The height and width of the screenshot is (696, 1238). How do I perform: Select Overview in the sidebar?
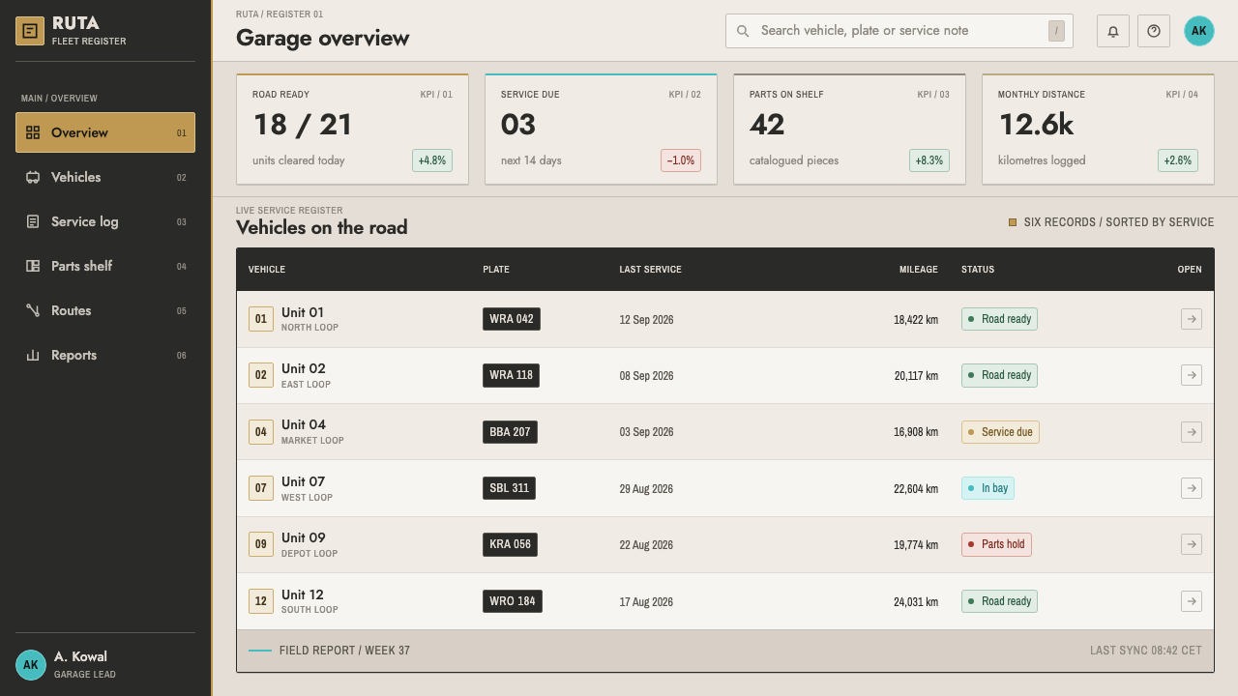tap(105, 132)
